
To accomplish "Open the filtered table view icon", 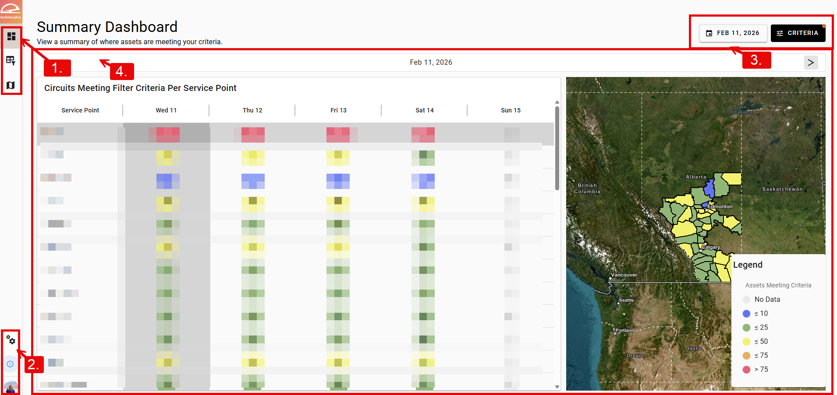I will pos(11,60).
